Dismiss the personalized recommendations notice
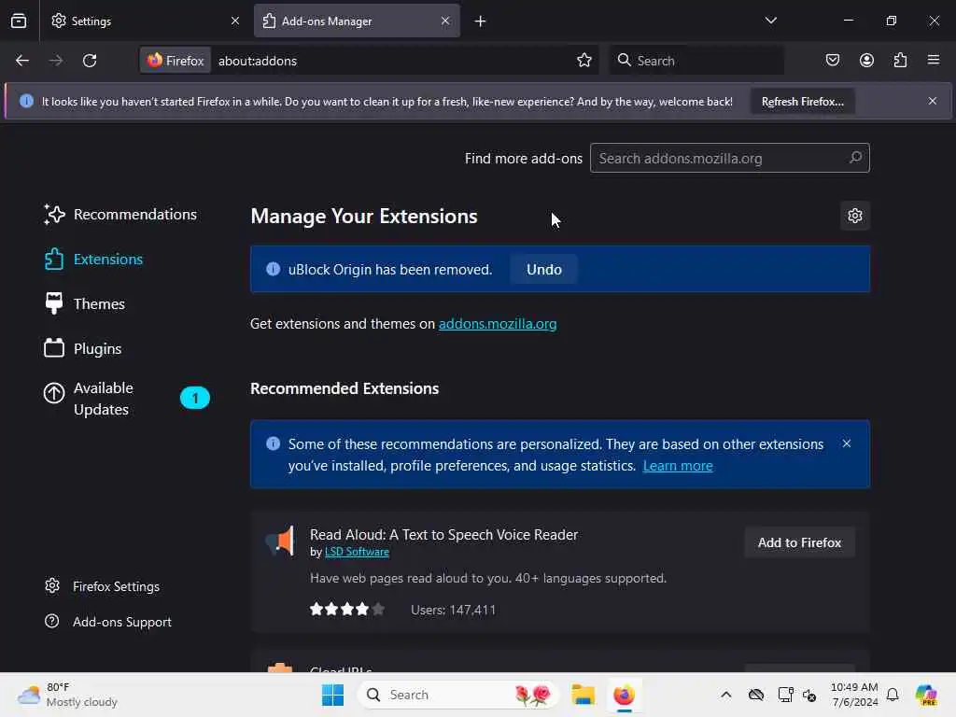Viewport: 956px width, 717px height. click(846, 443)
